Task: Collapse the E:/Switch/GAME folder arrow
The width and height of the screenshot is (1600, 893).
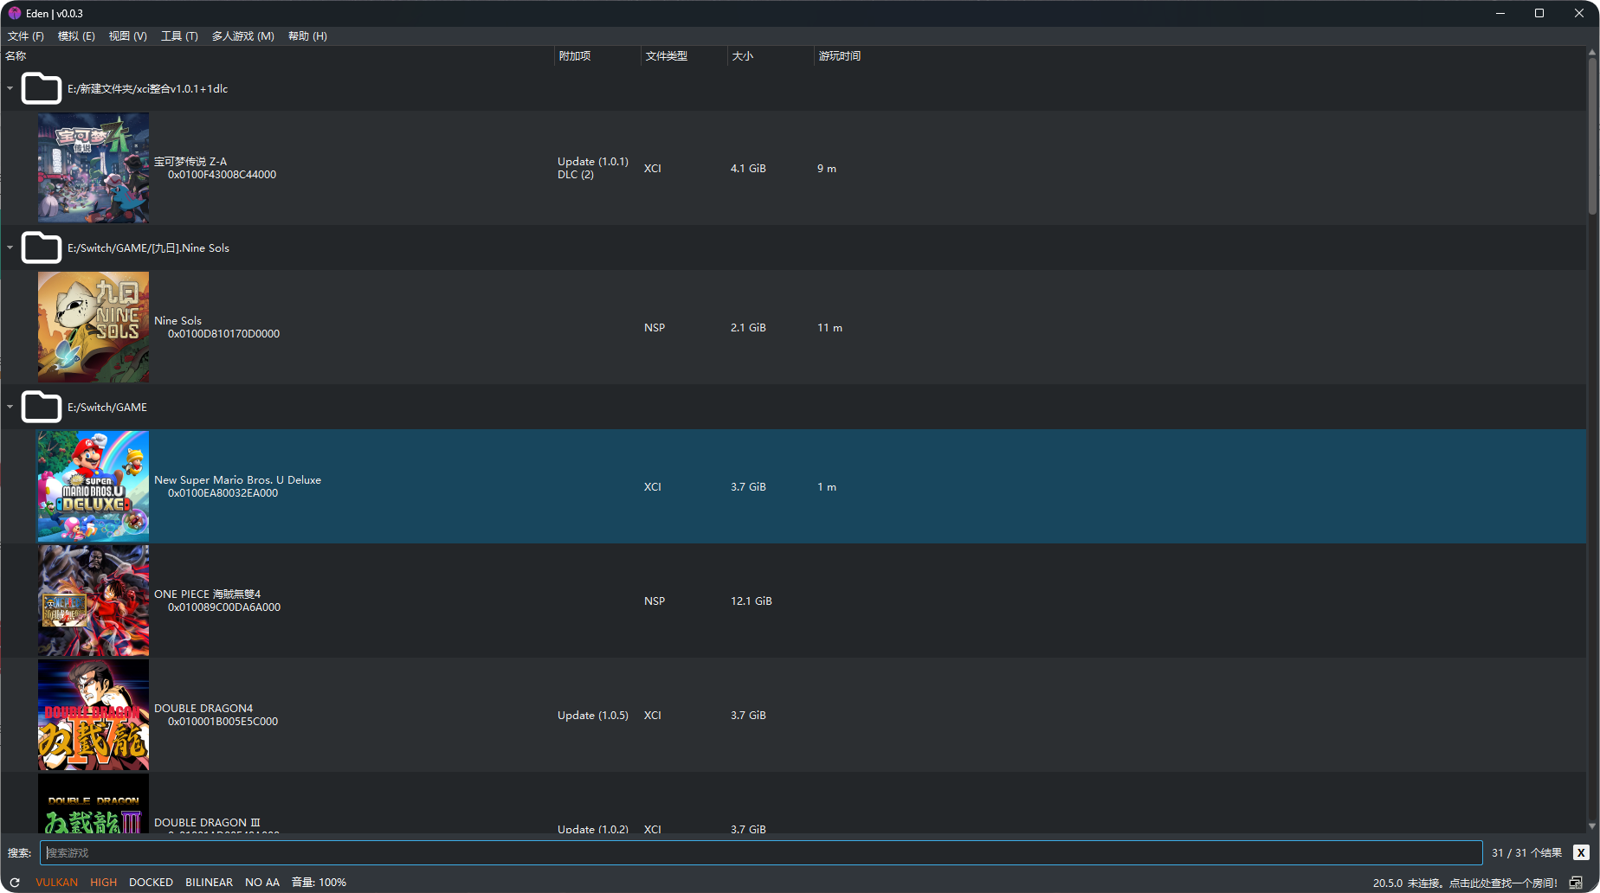Action: (x=10, y=407)
